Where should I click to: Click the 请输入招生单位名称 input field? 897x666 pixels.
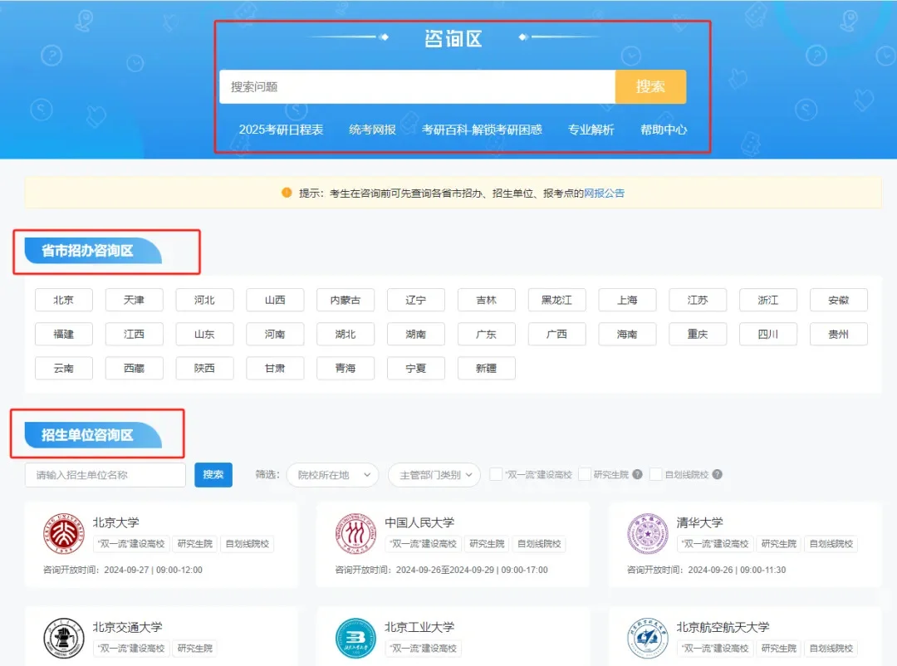tap(106, 474)
